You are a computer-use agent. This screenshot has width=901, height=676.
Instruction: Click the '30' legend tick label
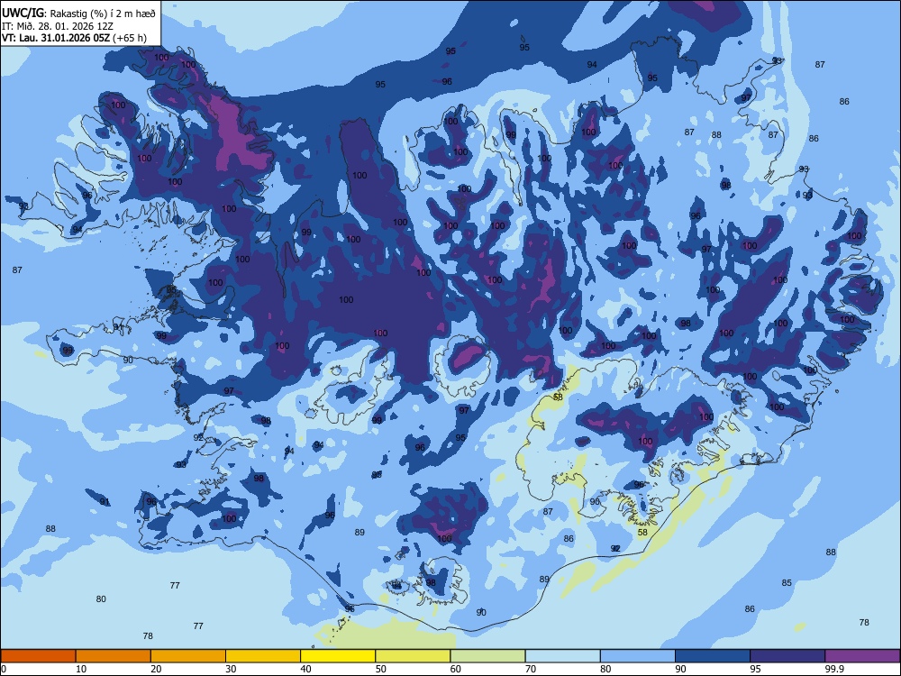click(x=231, y=669)
